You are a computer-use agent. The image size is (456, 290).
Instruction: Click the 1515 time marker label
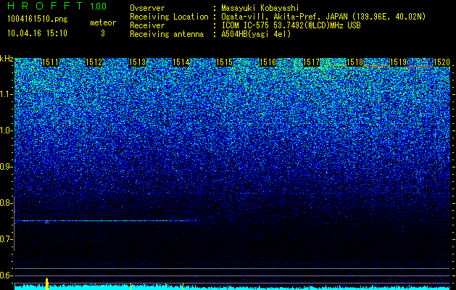(225, 62)
